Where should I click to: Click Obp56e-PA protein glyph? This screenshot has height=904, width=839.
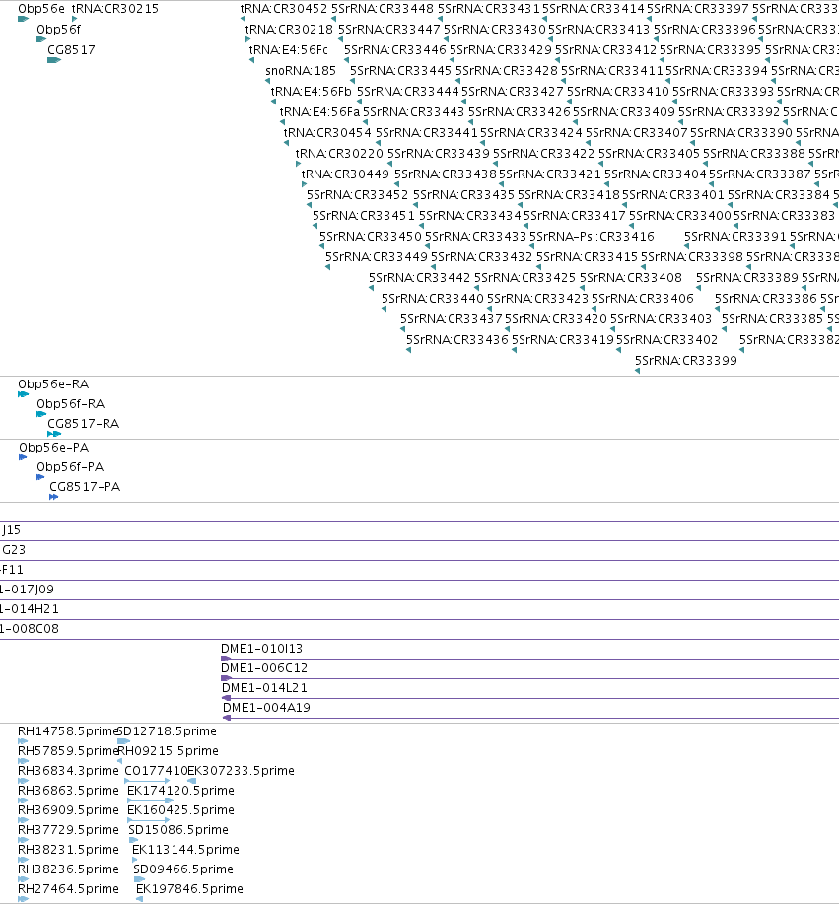coord(23,457)
